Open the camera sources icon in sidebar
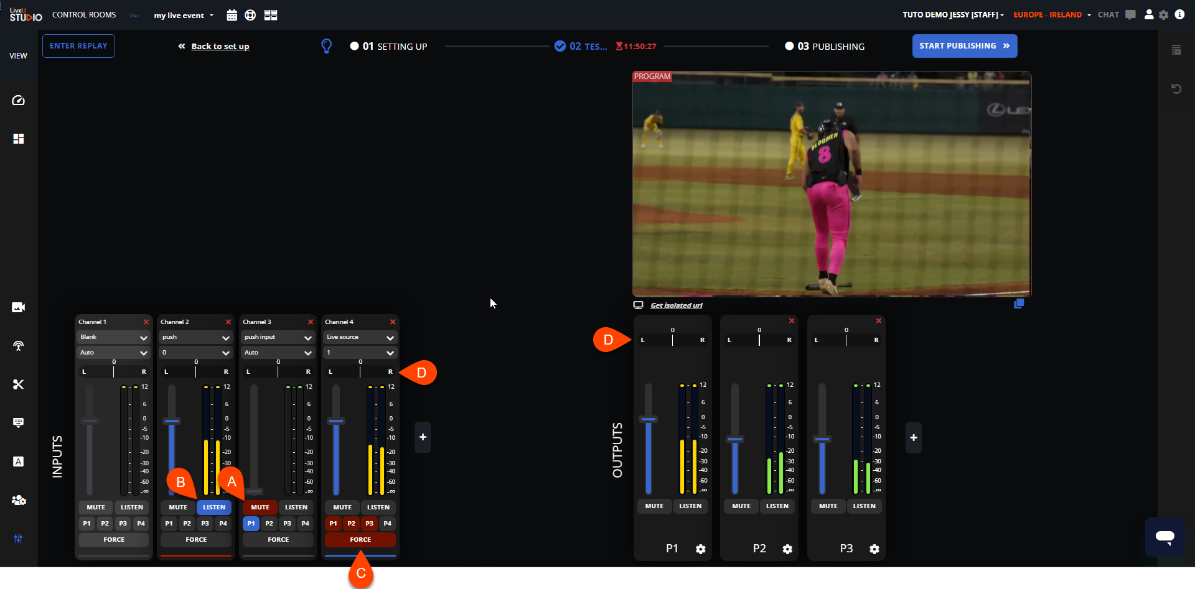Image resolution: width=1195 pixels, height=589 pixels. click(18, 307)
